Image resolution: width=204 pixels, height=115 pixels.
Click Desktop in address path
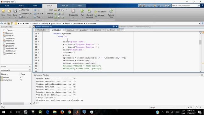click(x=45, y=23)
